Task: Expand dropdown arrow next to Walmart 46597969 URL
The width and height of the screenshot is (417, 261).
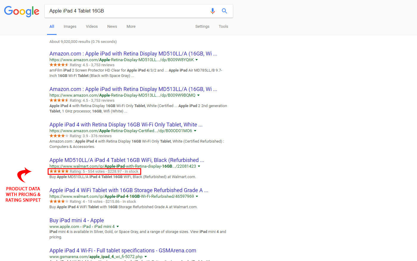Action: point(197,197)
